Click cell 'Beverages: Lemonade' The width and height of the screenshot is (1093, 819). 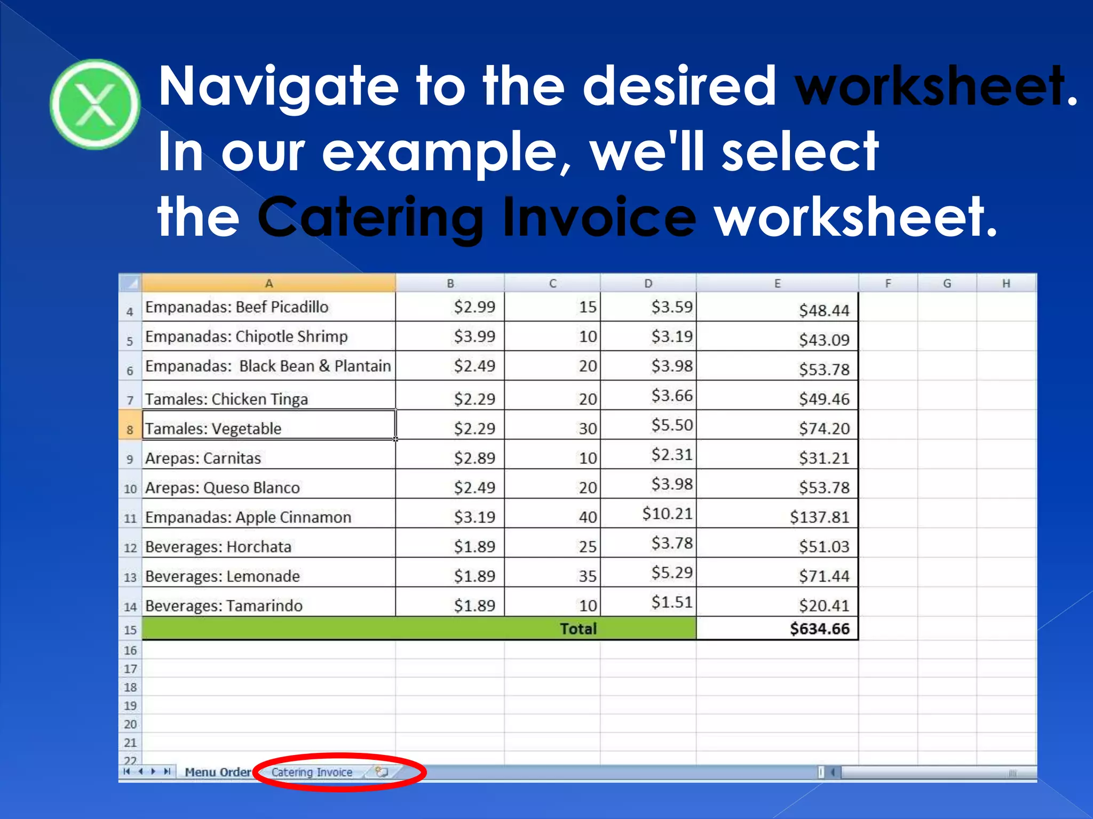pyautogui.click(x=269, y=573)
